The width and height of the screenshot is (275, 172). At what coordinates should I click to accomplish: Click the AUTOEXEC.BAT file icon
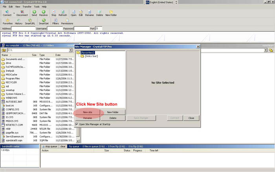(x=3, y=102)
